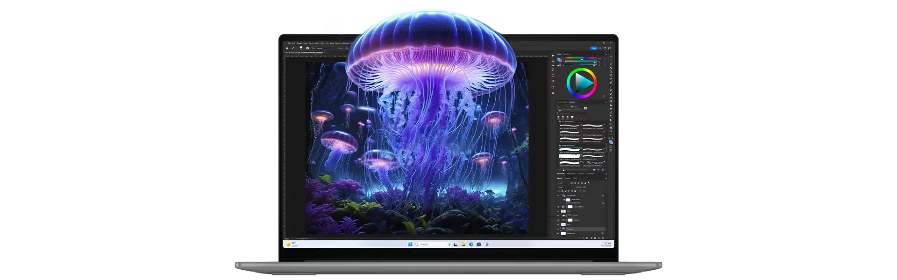Open the layer blending mode dropdown
The height and width of the screenshot is (280, 897).
(563, 187)
